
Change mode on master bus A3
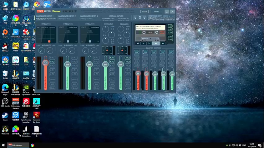(x=153, y=52)
